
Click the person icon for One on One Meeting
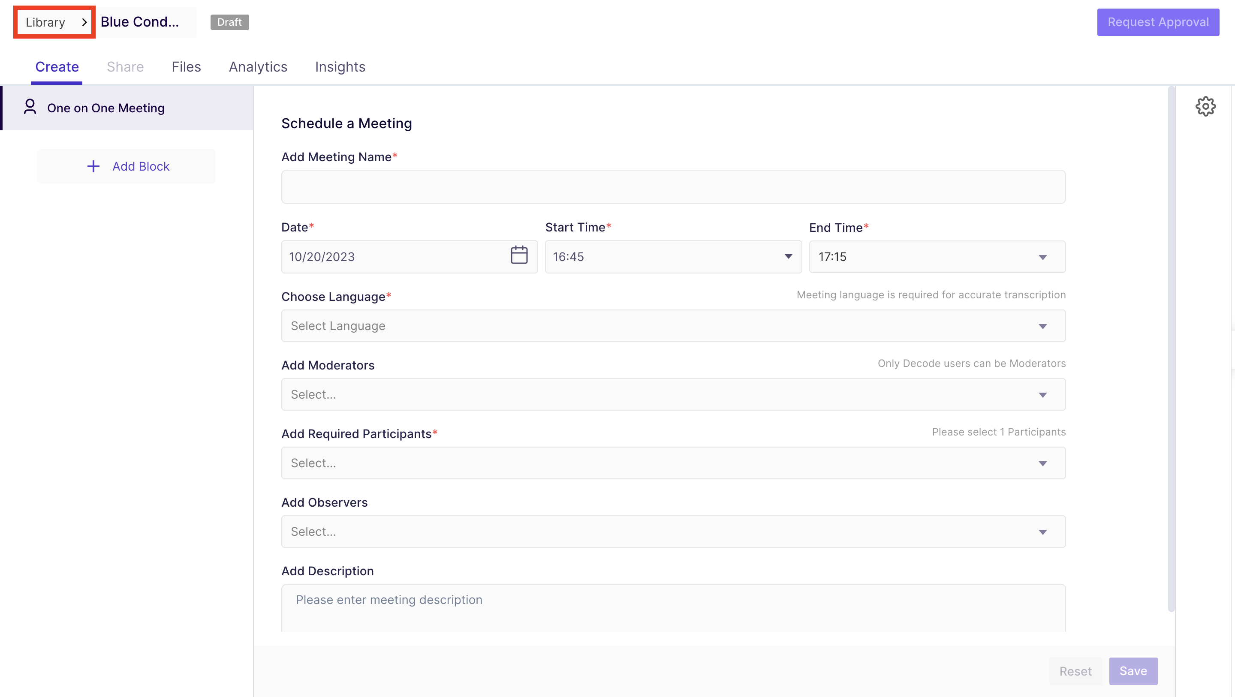pyautogui.click(x=30, y=106)
